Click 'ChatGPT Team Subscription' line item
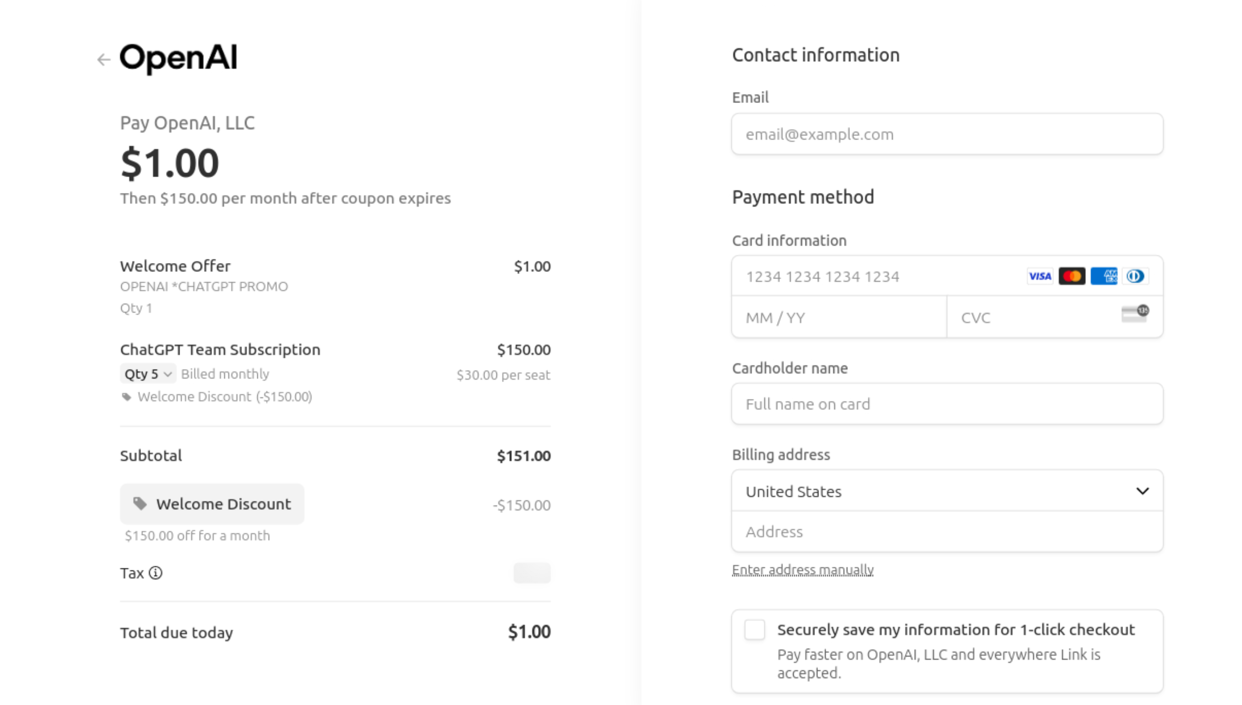Image resolution: width=1242 pixels, height=705 pixels. [220, 350]
